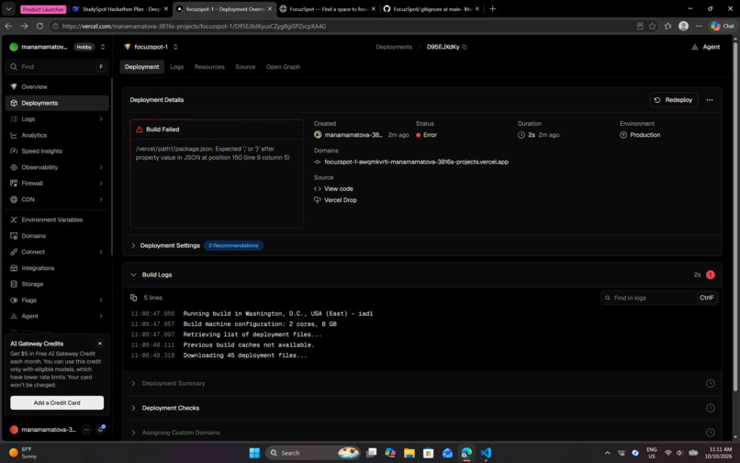
Task: Click the Deployments breadcrumb link
Action: pos(394,47)
